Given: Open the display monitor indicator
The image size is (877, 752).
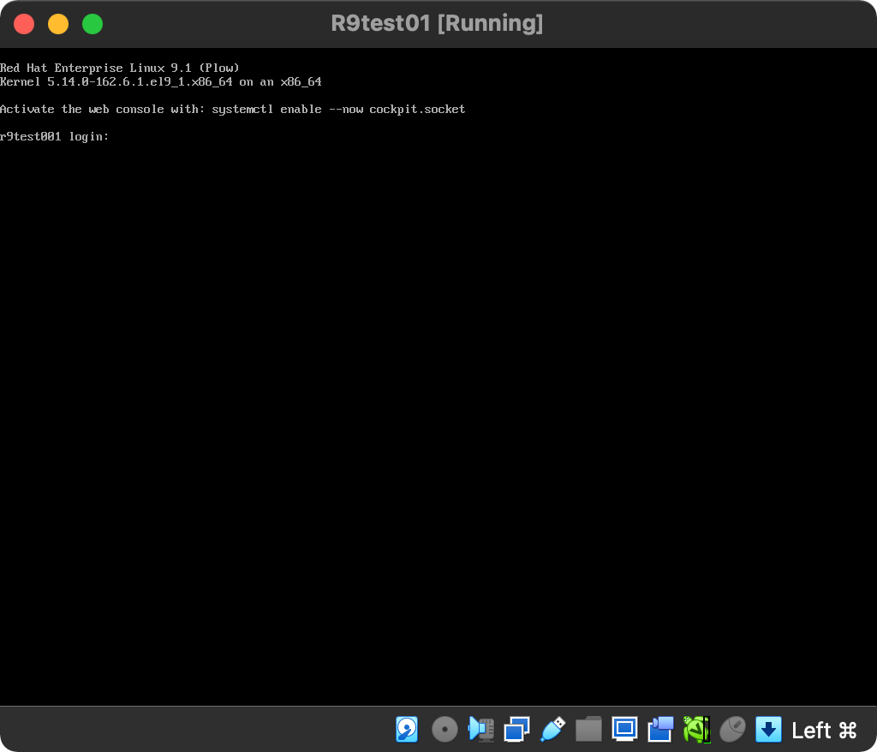Looking at the screenshot, I should point(624,729).
